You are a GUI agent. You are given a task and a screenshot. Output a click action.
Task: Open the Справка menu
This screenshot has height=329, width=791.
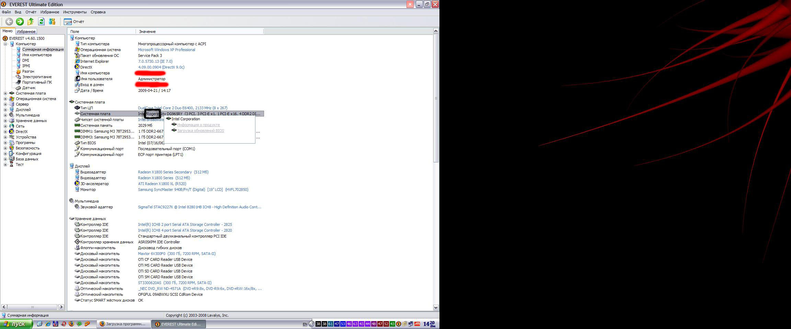[98, 12]
